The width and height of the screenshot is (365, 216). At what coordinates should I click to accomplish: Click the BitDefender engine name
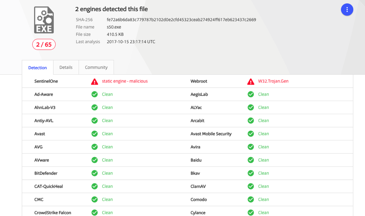pos(46,173)
